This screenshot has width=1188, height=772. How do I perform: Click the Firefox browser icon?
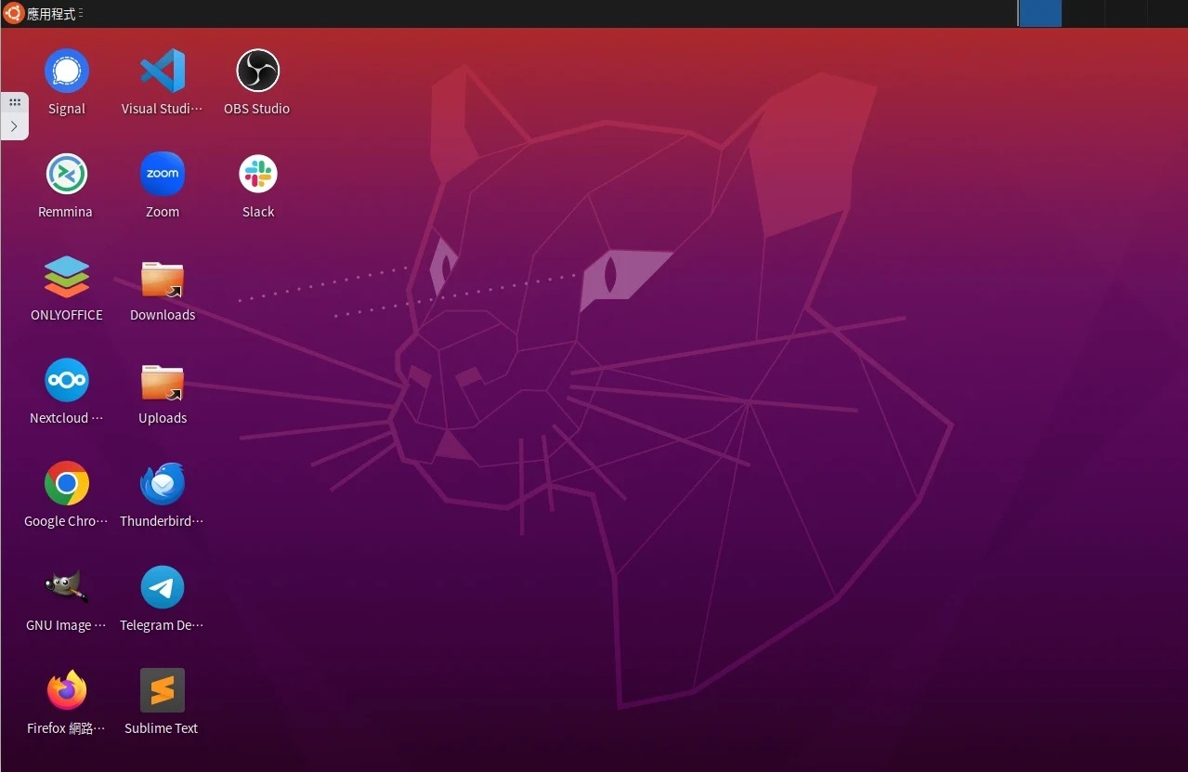[67, 691]
